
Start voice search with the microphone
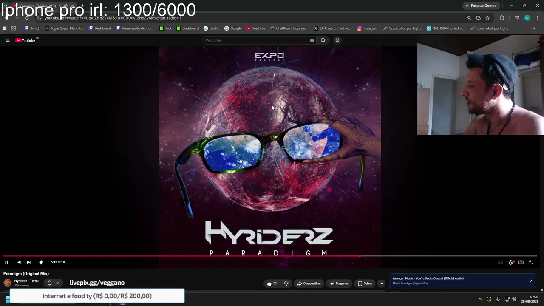click(x=337, y=40)
